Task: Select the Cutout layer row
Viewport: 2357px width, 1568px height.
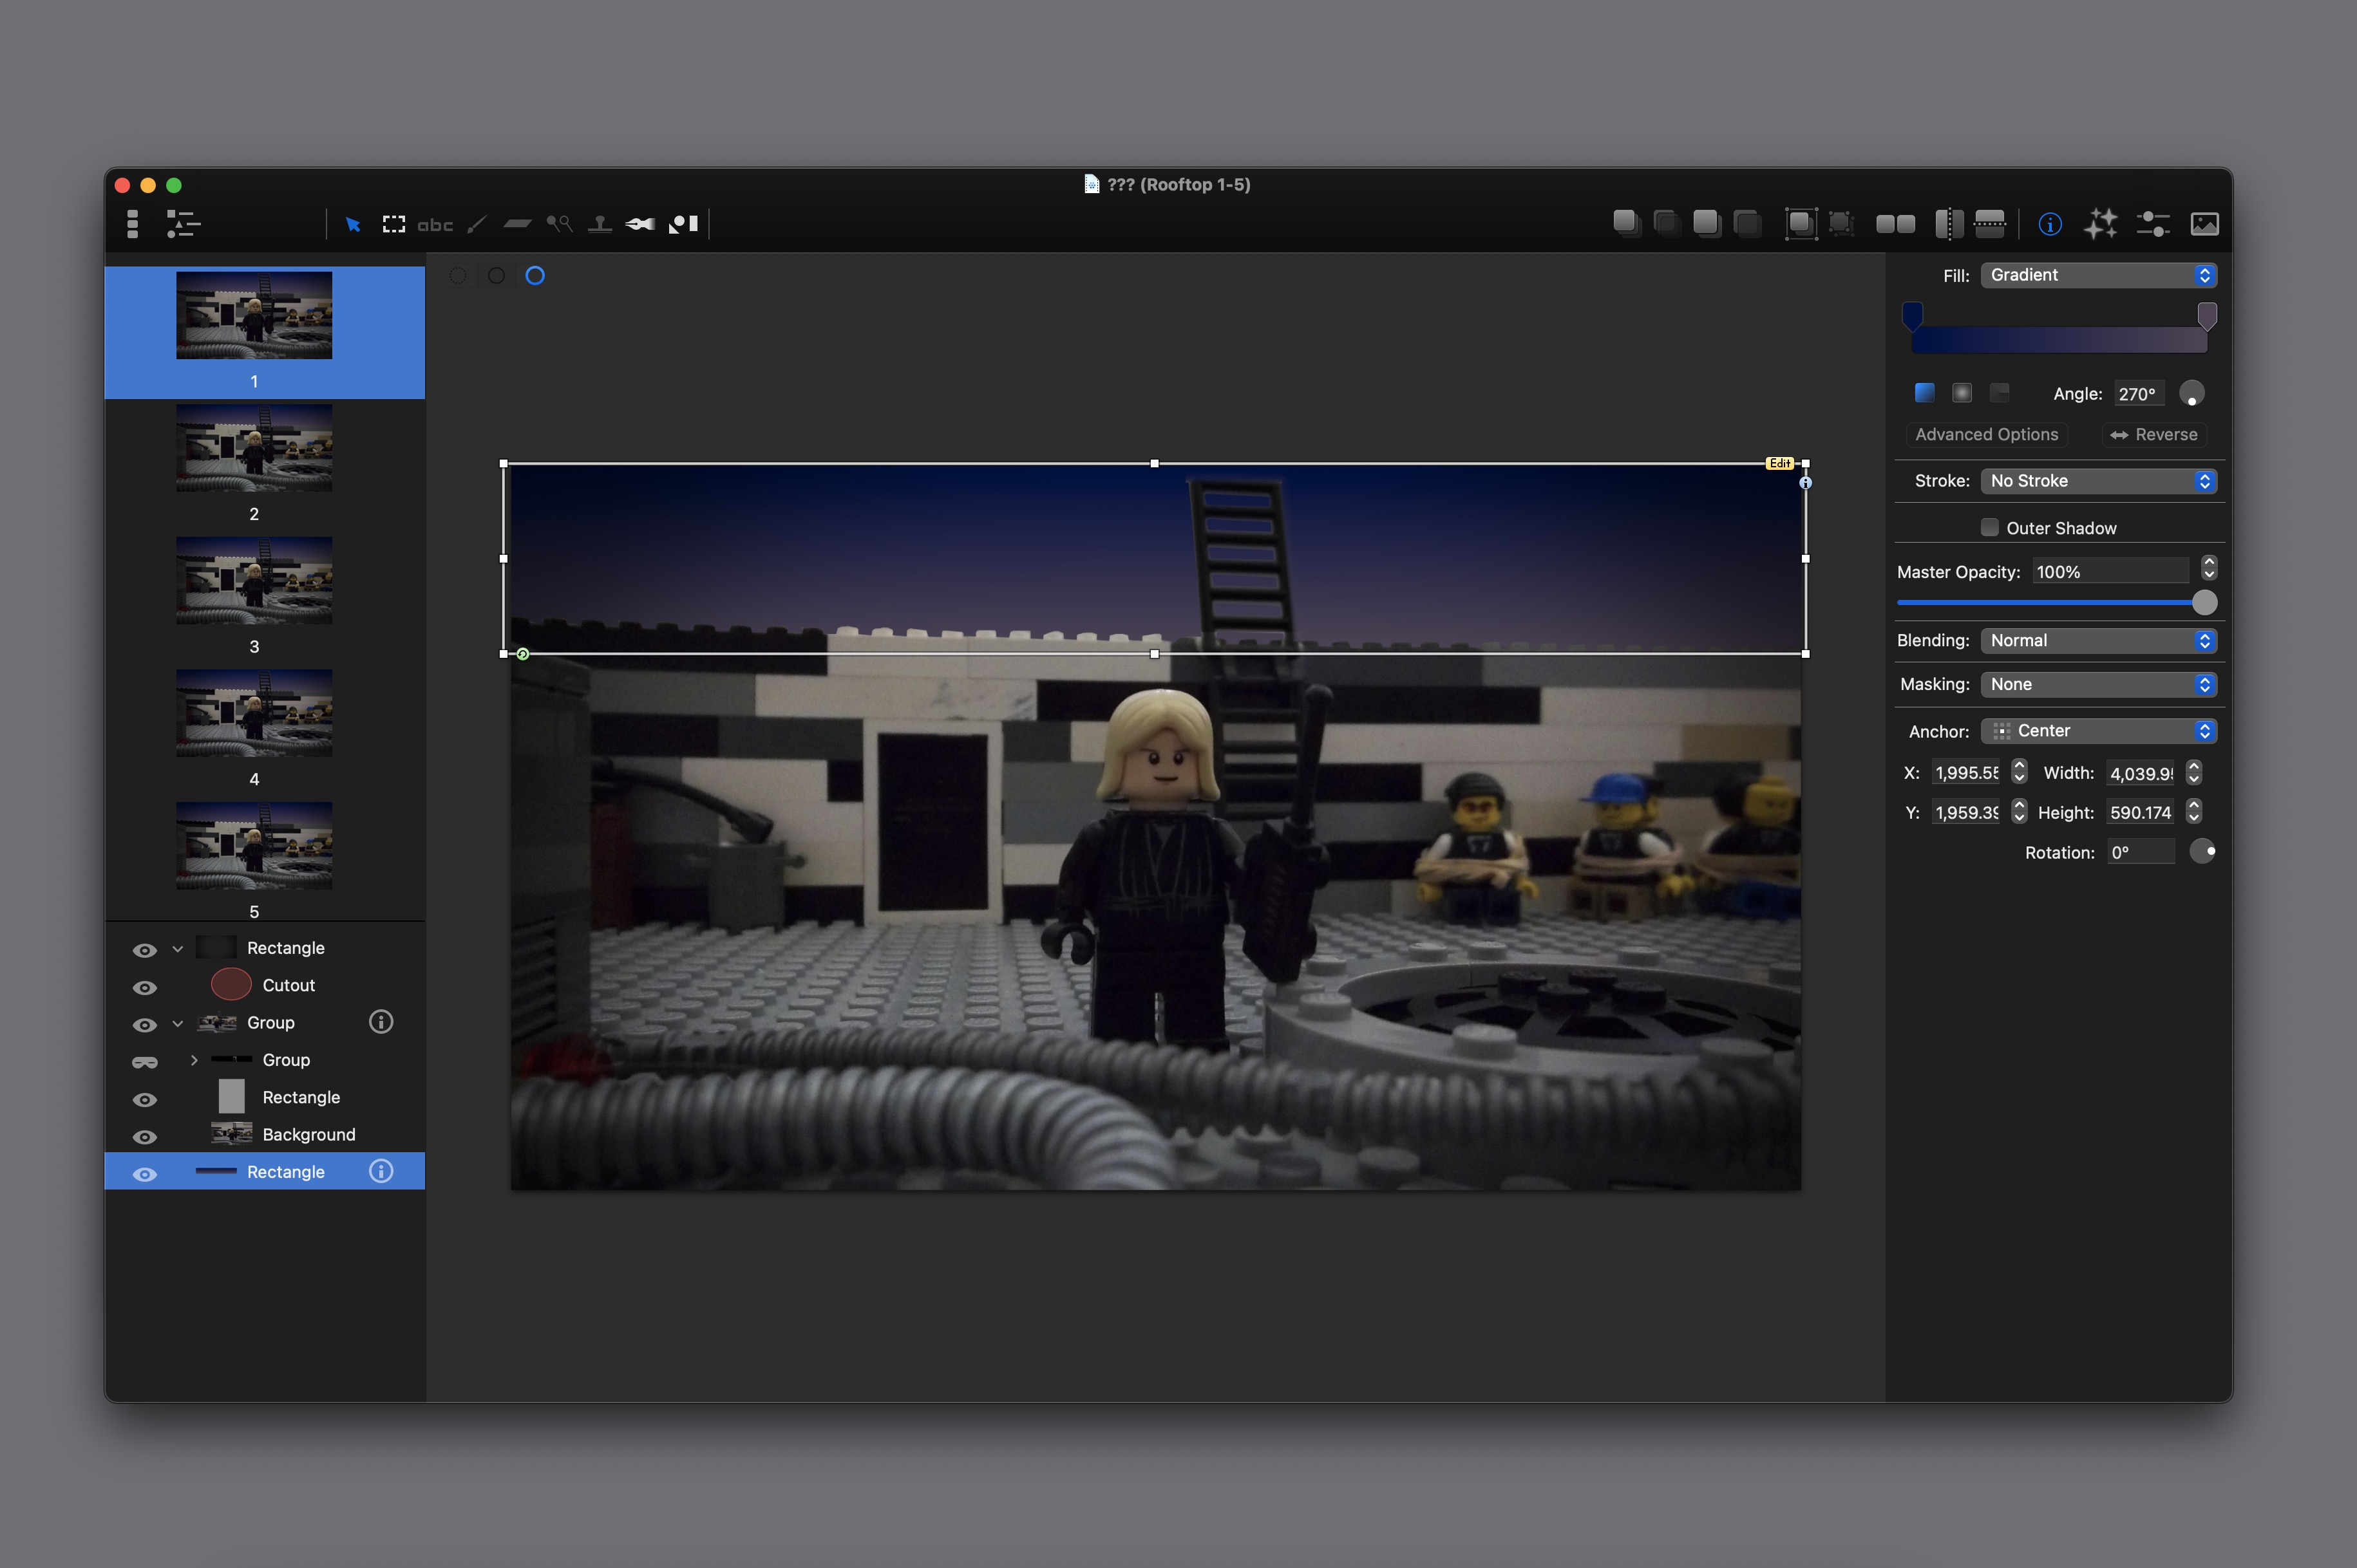Action: (x=288, y=986)
